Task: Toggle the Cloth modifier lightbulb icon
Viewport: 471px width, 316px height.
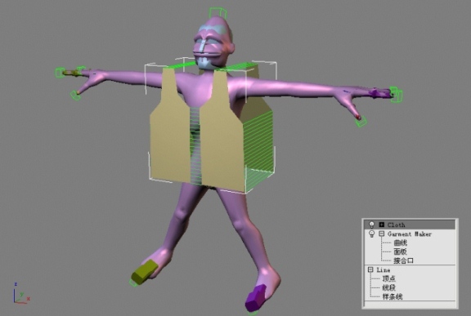Action: point(371,225)
